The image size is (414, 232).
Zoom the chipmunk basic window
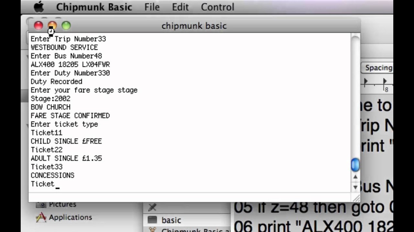click(x=66, y=26)
